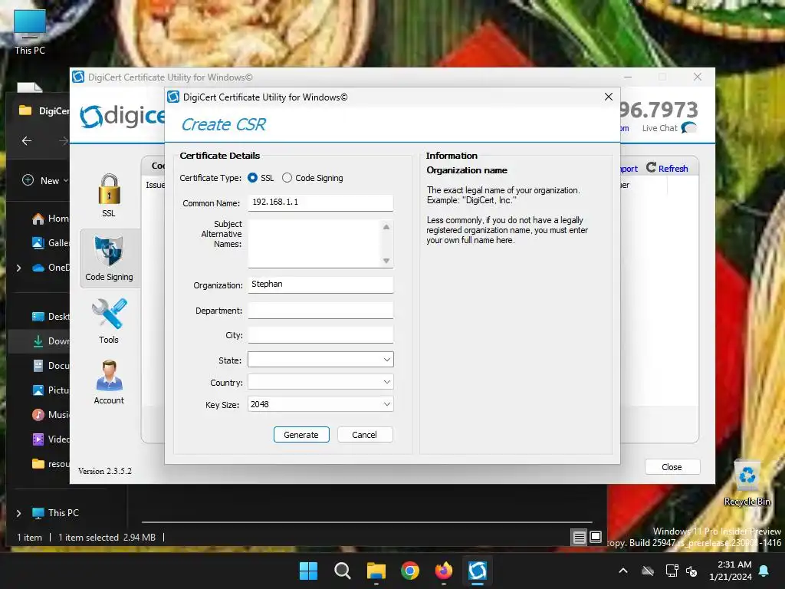Open This PC desktop icon
This screenshot has width=785, height=589.
point(30,31)
